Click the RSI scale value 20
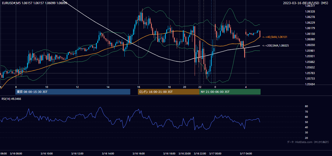This screenshot has height=156, width=332. click(x=307, y=138)
